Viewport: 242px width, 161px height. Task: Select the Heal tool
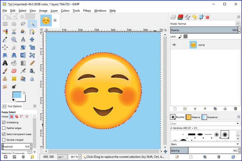coord(14,79)
